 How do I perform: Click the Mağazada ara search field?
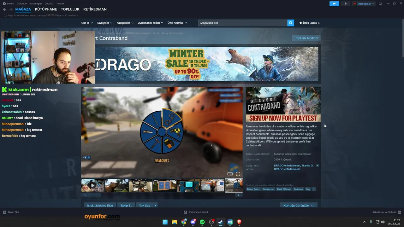pos(243,23)
